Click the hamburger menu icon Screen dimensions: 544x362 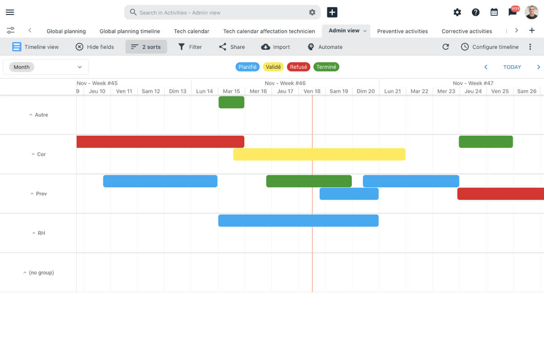point(10,12)
